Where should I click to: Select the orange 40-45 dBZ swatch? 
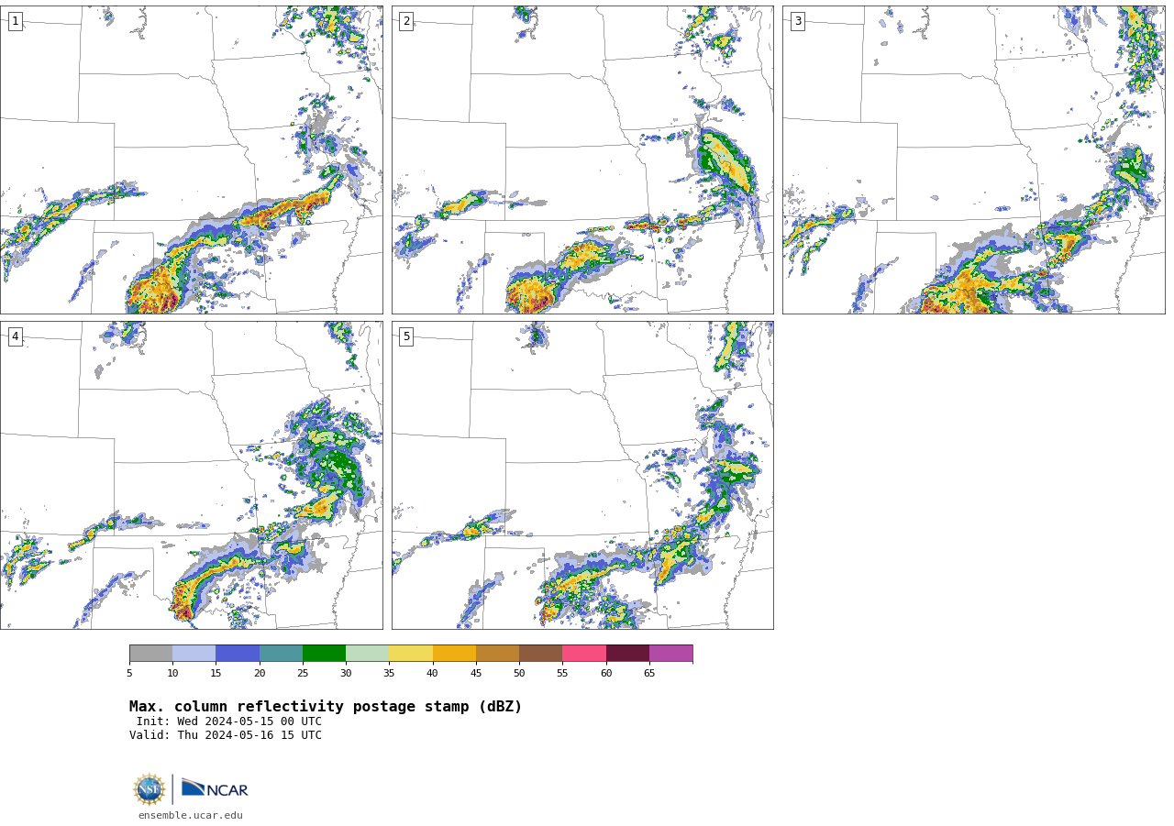454,653
